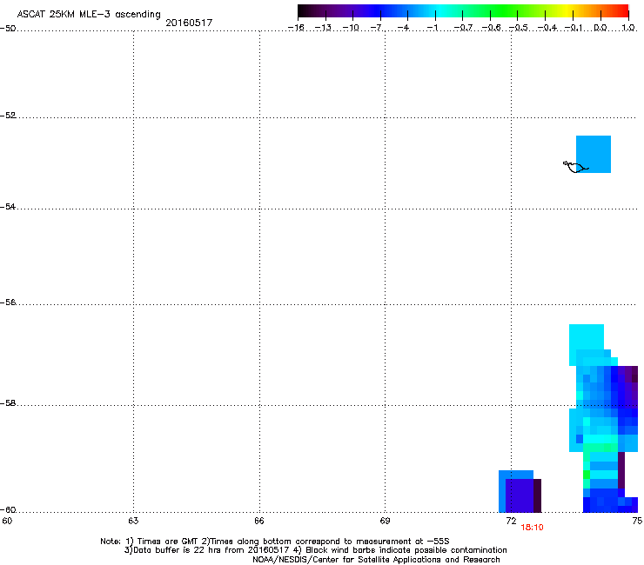644x565 pixels.
Task: Click the '75' longitude axis label
Action: click(637, 521)
